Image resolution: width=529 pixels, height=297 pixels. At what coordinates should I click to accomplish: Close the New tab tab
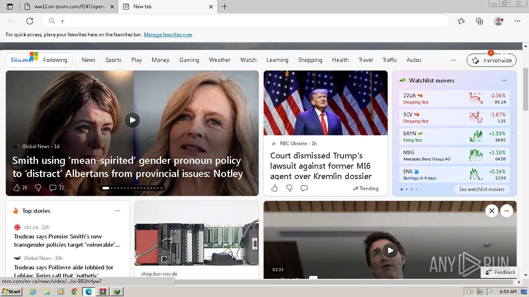coord(211,7)
